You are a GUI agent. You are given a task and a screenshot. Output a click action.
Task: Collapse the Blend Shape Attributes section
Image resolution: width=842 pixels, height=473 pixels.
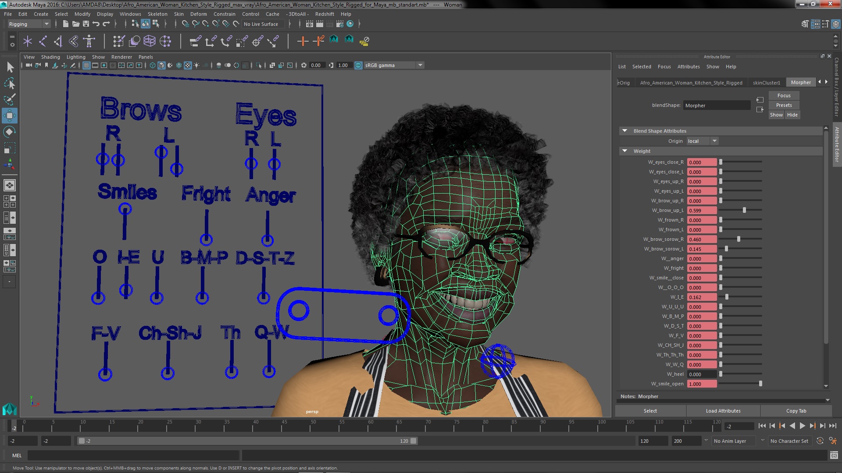point(624,131)
